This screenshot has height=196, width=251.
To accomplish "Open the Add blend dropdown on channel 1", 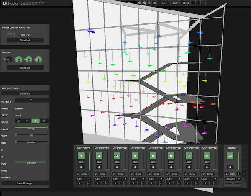I will 82,178.
